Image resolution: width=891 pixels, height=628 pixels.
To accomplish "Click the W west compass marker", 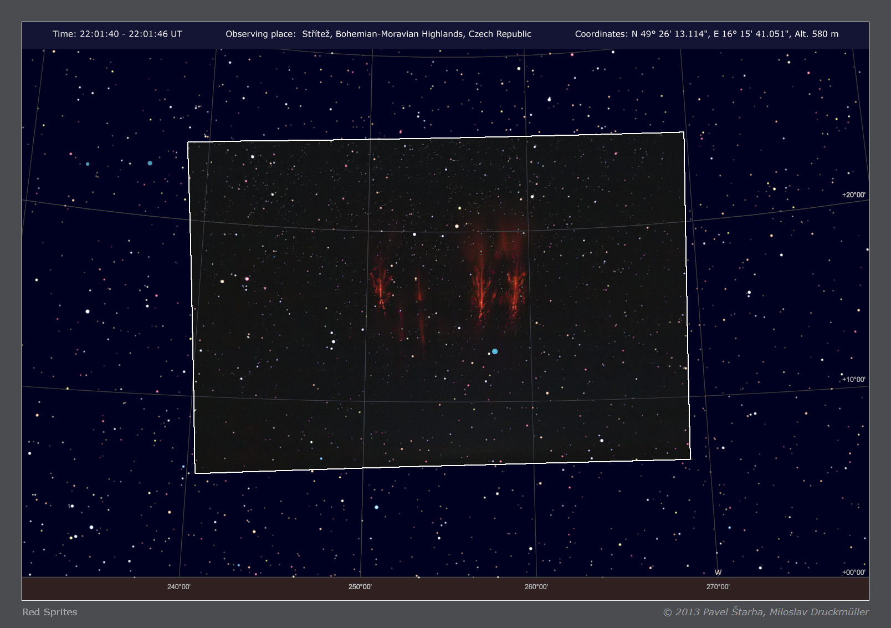I will coord(718,573).
